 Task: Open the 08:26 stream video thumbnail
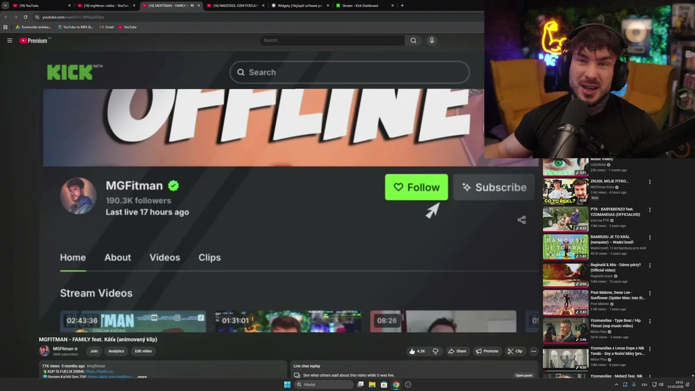point(443,321)
